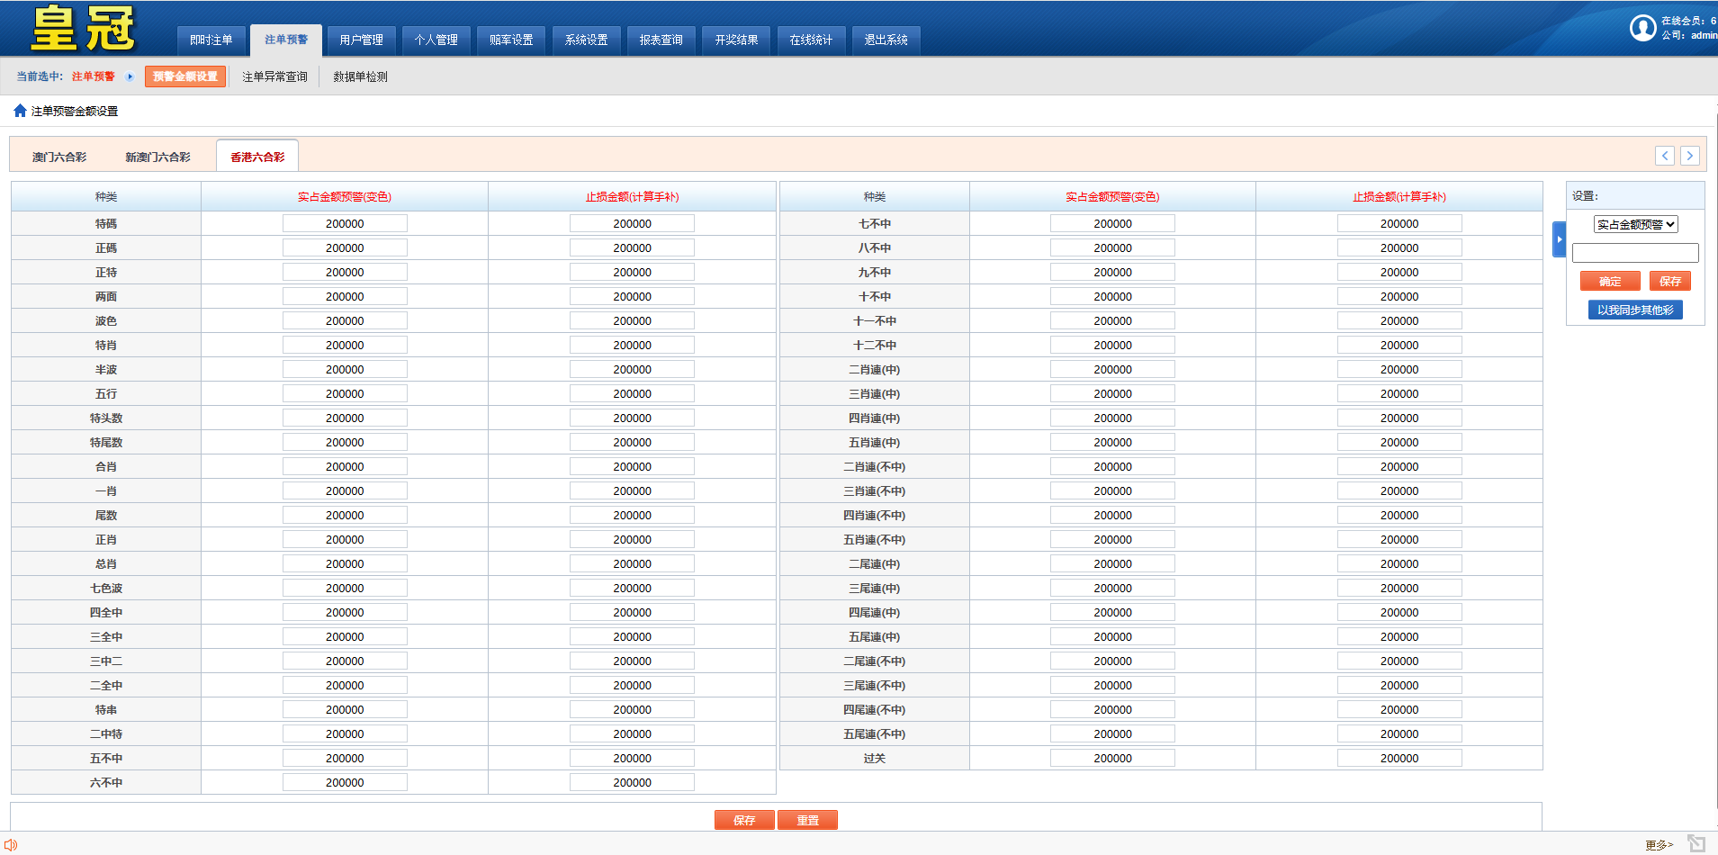
Task: Open the 实占金额预警 dropdown
Action: [1635, 225]
